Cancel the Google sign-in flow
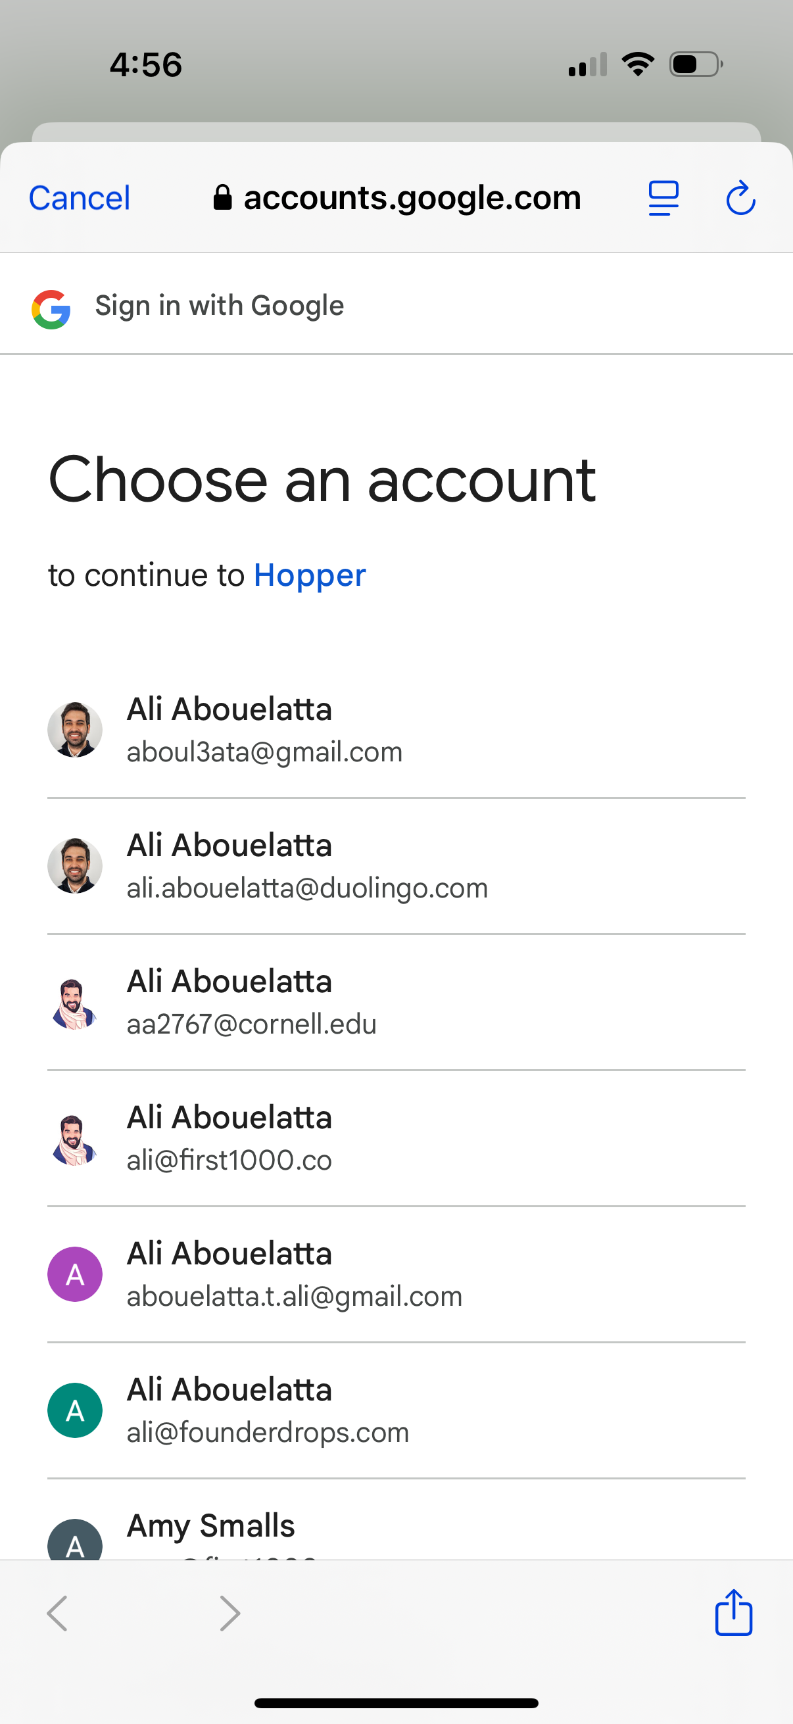This screenshot has height=1724, width=793. click(x=78, y=197)
